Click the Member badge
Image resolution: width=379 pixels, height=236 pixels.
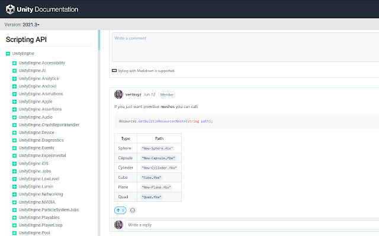pos(167,94)
